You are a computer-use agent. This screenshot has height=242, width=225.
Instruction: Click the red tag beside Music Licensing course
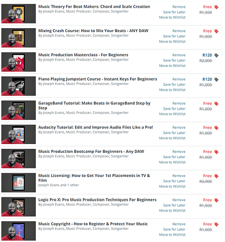point(216,176)
